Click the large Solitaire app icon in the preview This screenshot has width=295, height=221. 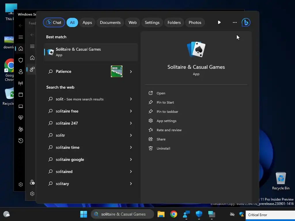coord(196,49)
